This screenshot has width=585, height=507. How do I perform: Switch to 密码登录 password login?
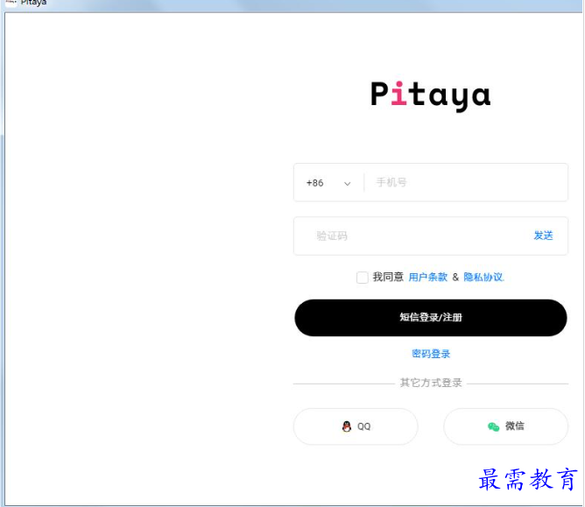431,354
